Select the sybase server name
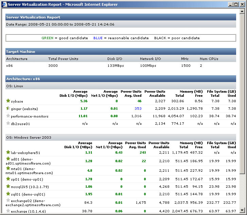Image resolution: width=247 pixels, height=215 pixels. pos(17,102)
